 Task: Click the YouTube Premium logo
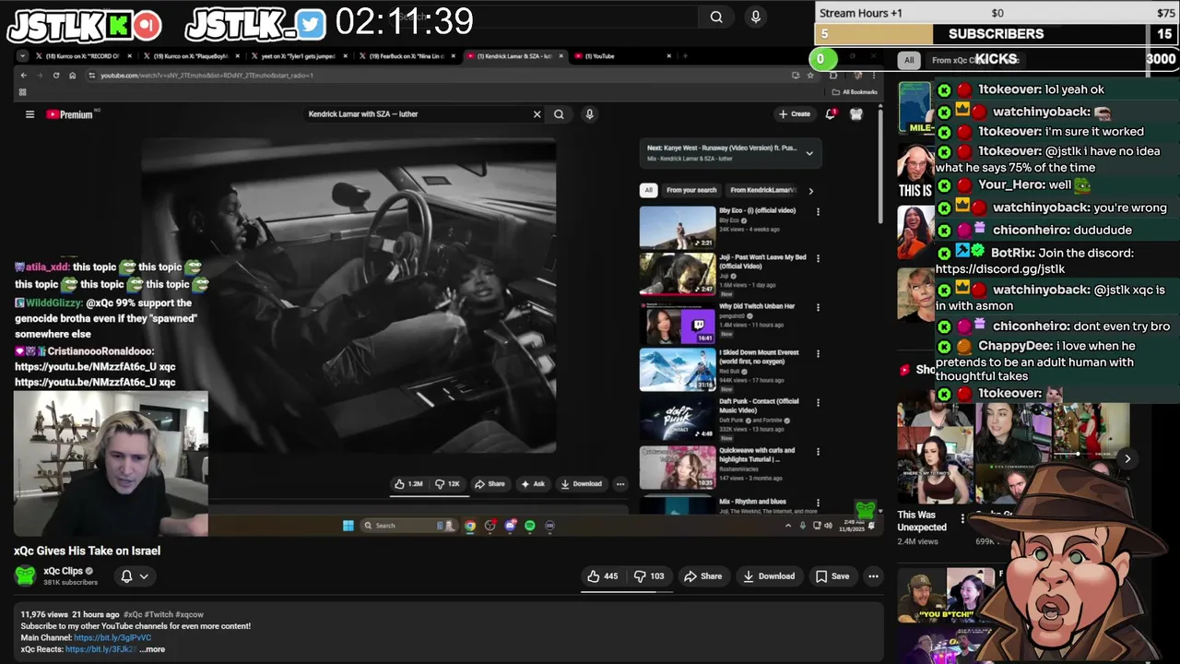tap(70, 114)
